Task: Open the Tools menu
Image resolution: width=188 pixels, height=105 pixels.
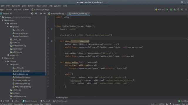Action: pos(45,6)
